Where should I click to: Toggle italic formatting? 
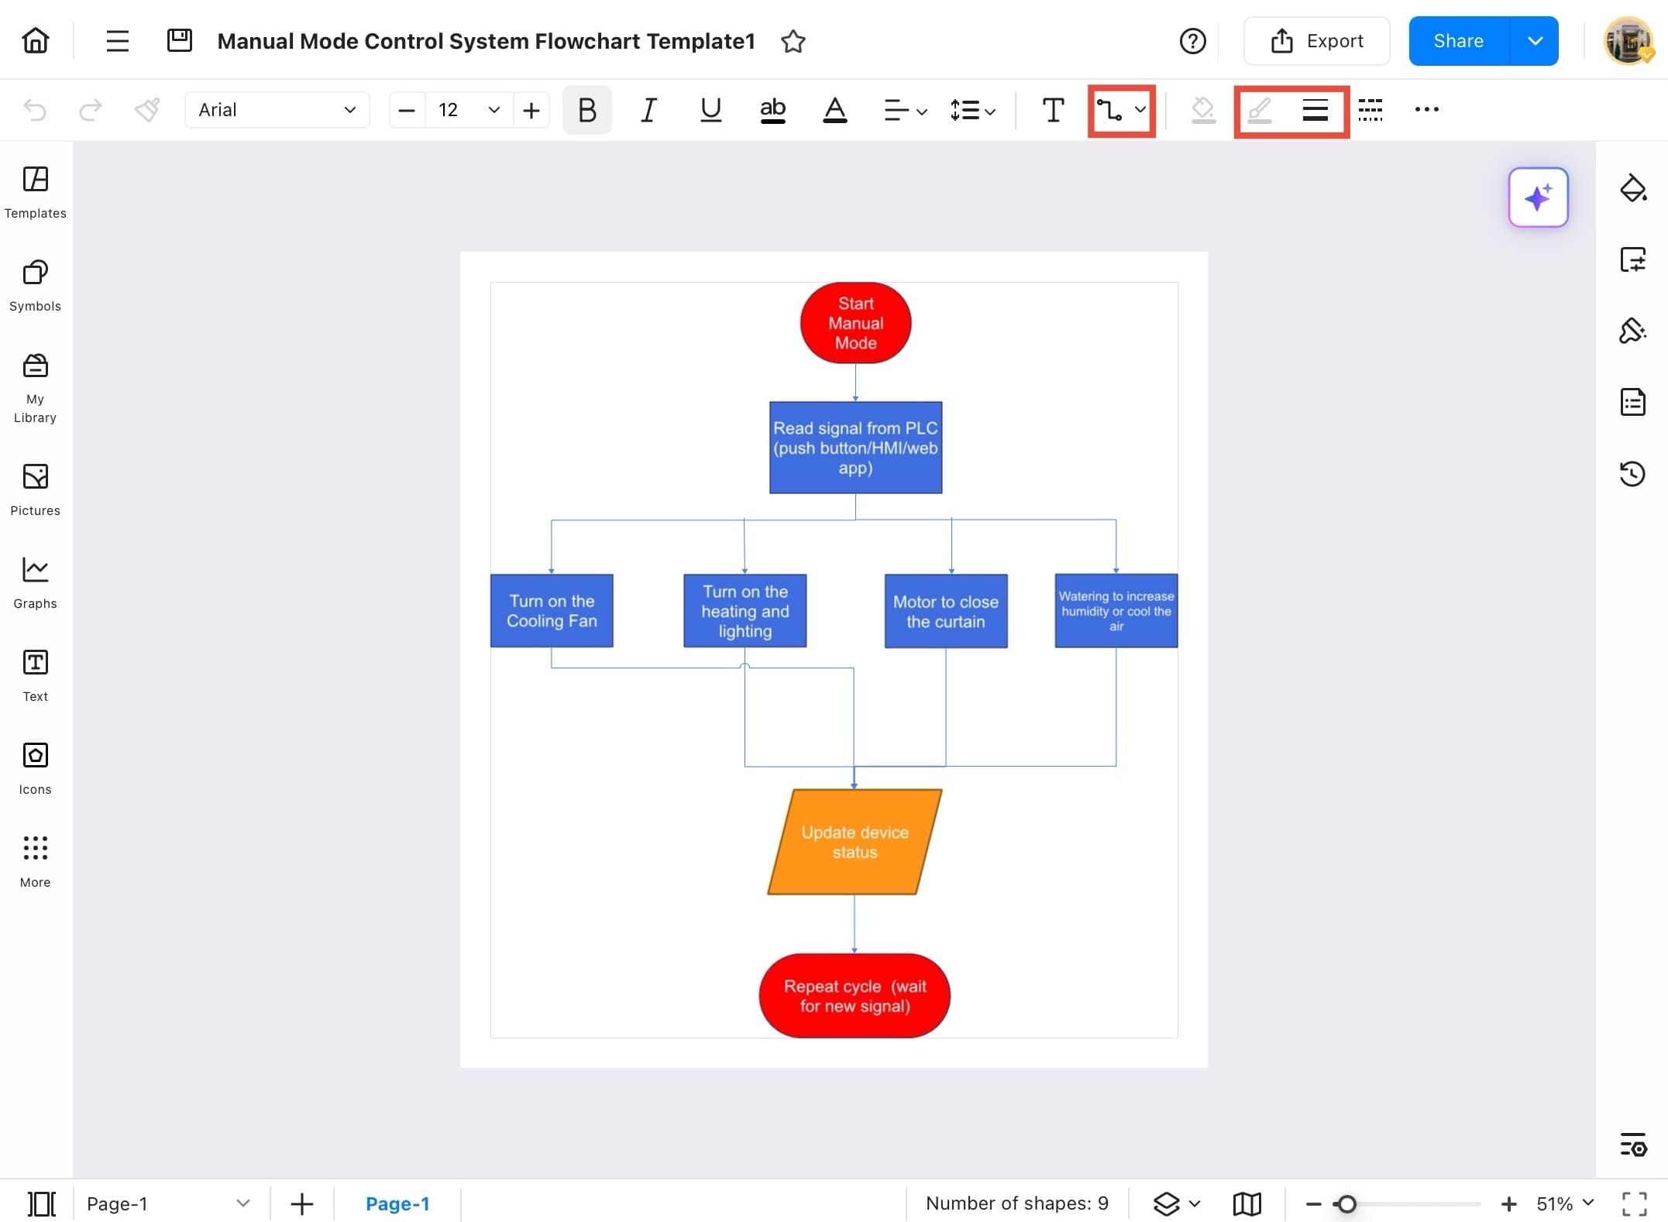click(x=648, y=110)
